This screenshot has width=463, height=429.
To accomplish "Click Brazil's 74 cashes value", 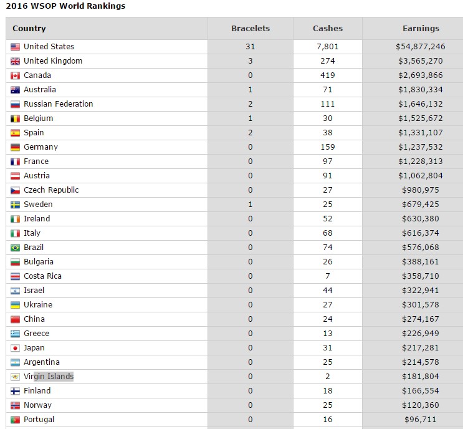I will 328,248.
